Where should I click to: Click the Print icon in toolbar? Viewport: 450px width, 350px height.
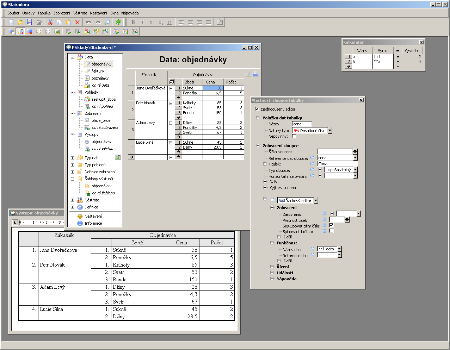click(39, 22)
